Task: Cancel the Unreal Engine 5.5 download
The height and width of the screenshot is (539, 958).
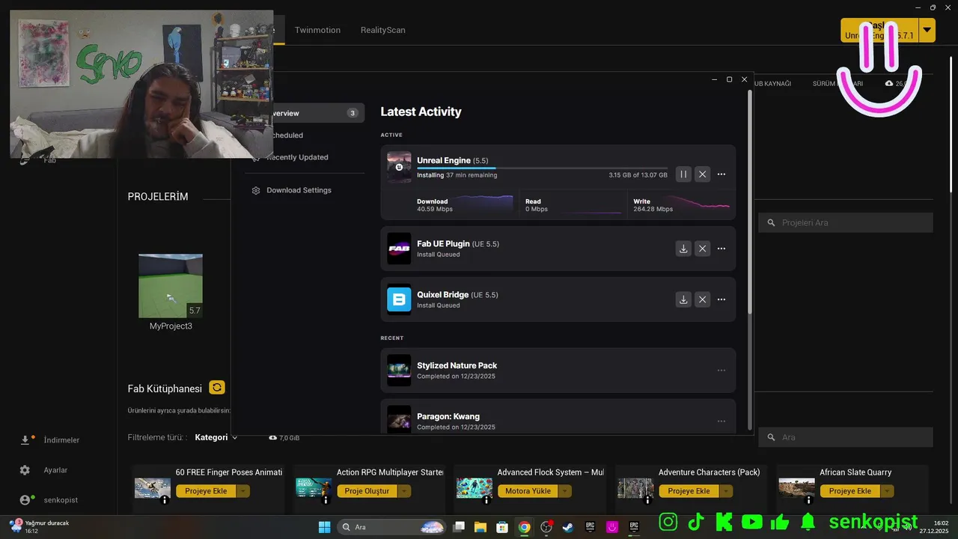Action: pos(702,174)
